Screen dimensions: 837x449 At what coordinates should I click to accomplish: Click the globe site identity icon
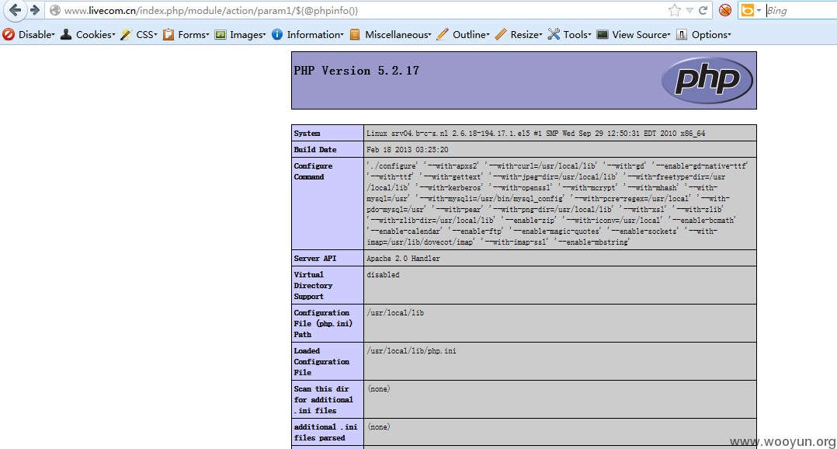pyautogui.click(x=55, y=10)
